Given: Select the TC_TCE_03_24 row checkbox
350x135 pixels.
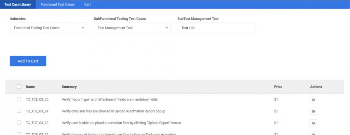Looking at the screenshot, I should point(19,111).
